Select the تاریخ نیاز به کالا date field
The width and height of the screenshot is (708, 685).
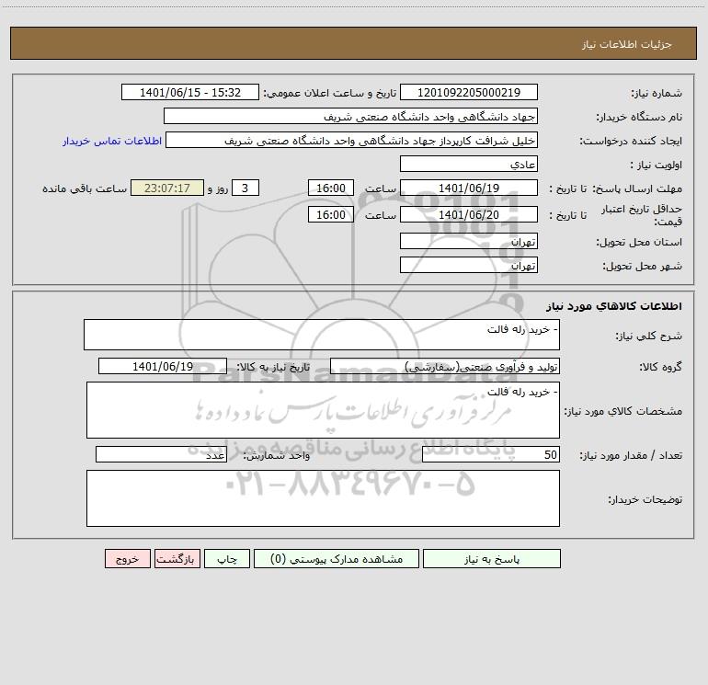(163, 366)
